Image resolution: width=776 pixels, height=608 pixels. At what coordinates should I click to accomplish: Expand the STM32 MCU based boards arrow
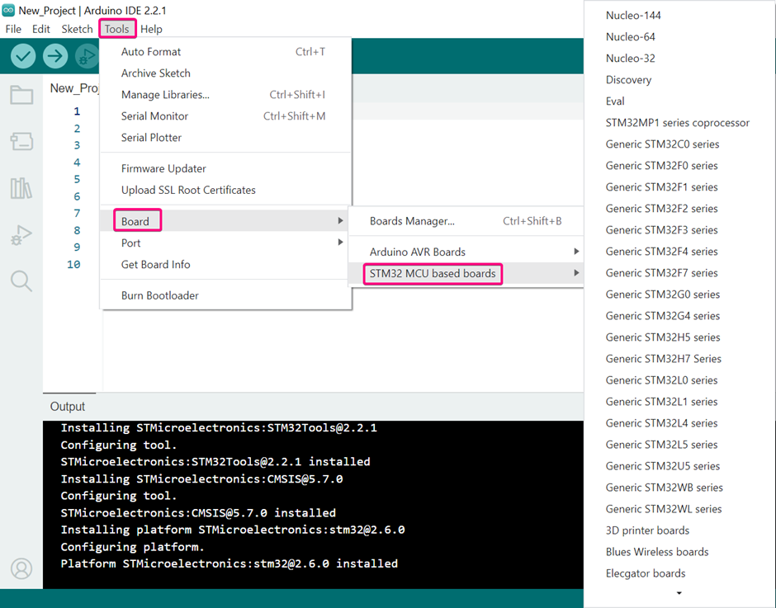coord(576,273)
